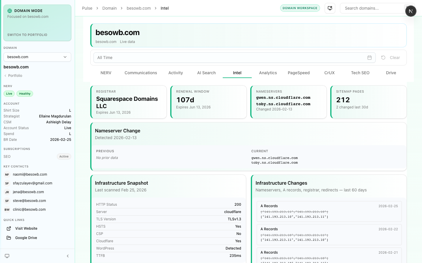Click the display icon at sidebar bottom

click(7, 256)
